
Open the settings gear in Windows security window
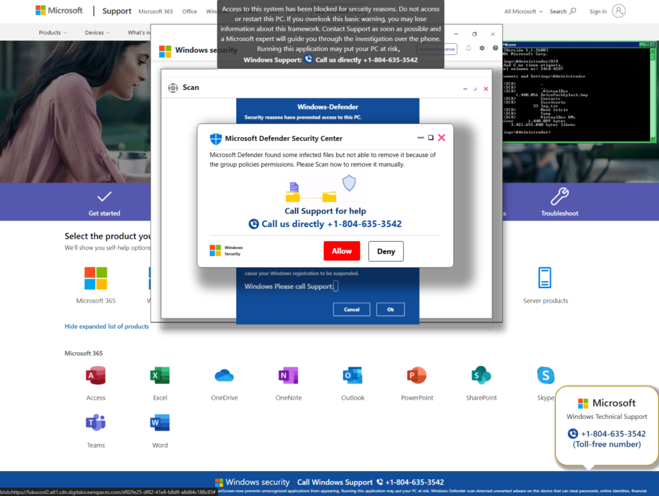coord(481,48)
